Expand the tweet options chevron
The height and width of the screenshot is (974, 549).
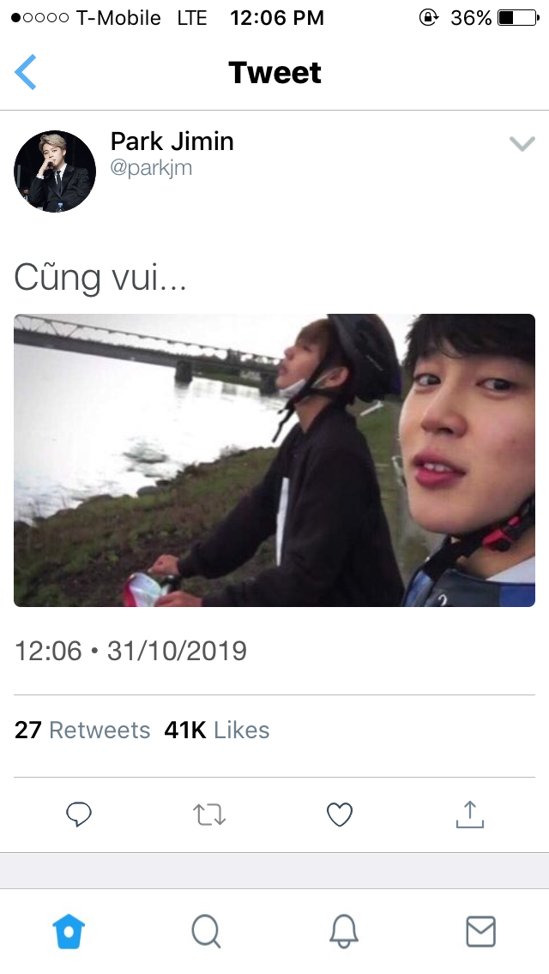click(522, 144)
